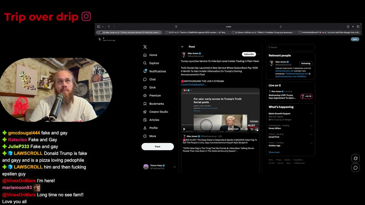
Task: Switch to the ThePatrioticBlonde browser tab
Action: point(329,32)
